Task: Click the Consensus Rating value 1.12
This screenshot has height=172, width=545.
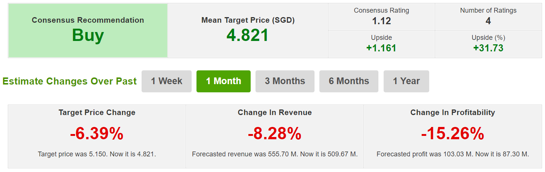Action: [x=381, y=21]
